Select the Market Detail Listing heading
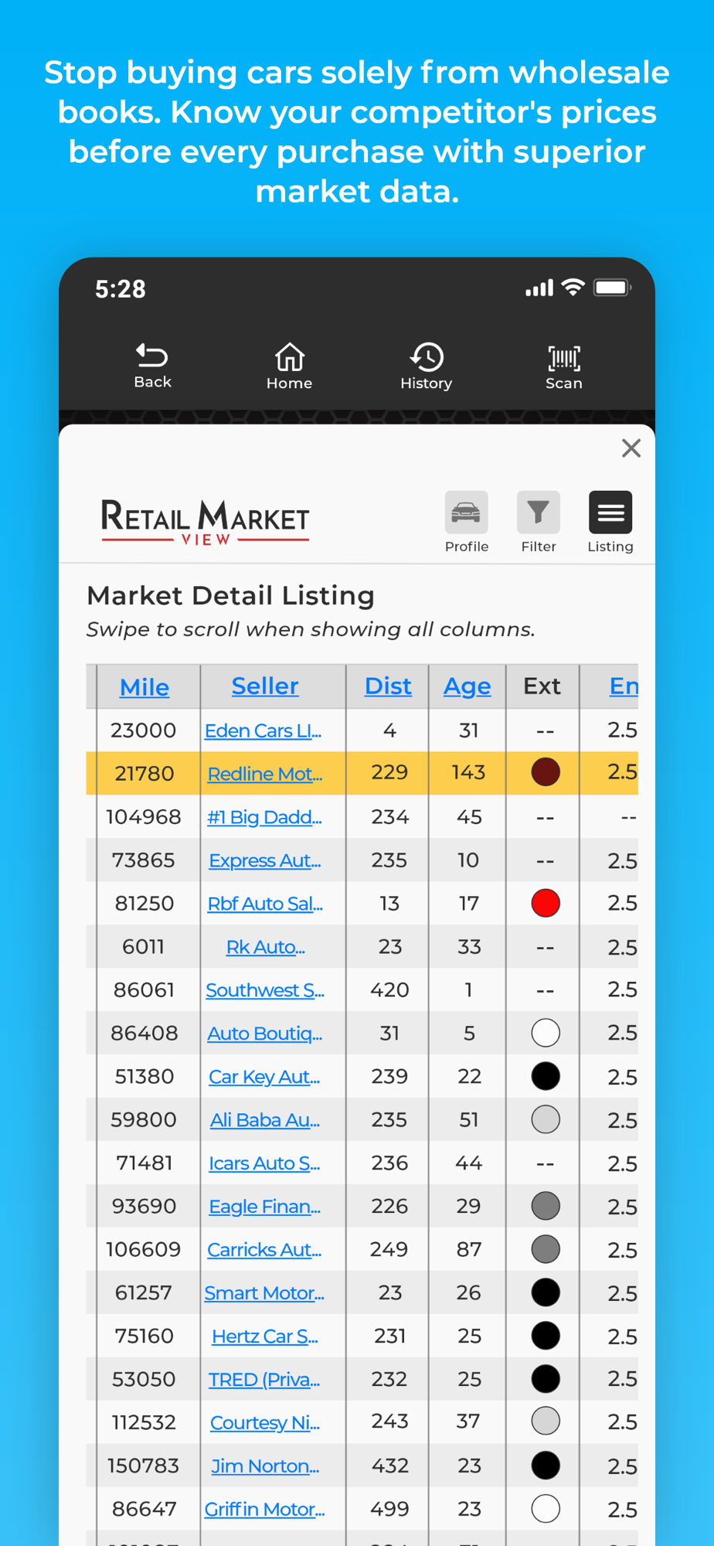The height and width of the screenshot is (1546, 714). 230,596
